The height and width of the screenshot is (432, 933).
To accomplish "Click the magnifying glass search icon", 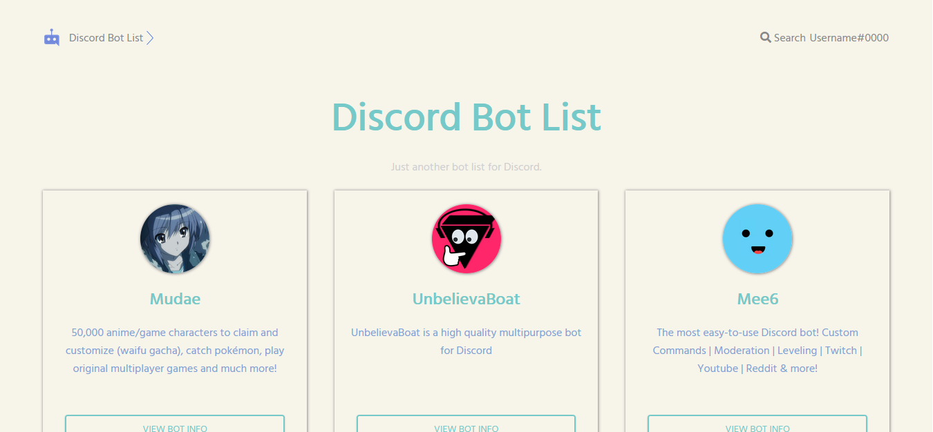I will pyautogui.click(x=766, y=37).
